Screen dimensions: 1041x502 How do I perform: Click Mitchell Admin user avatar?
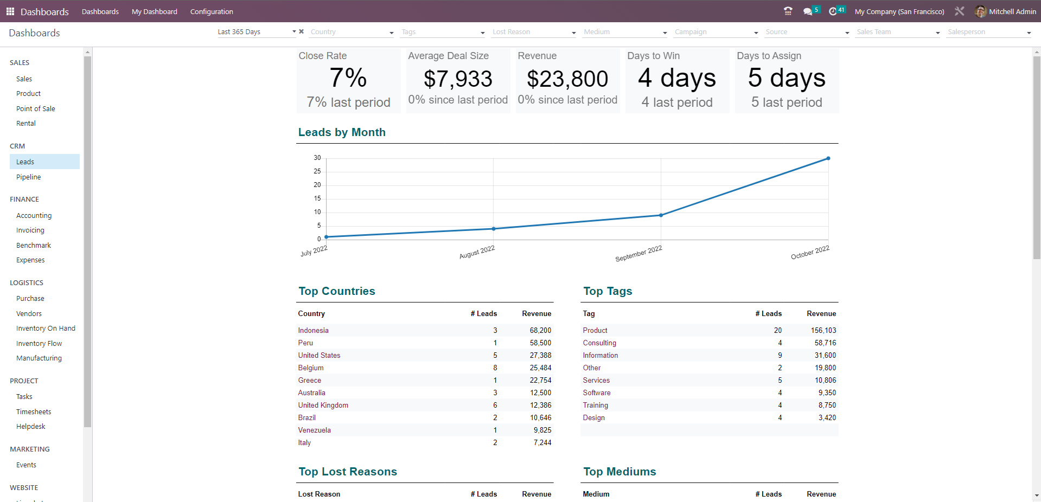click(x=980, y=11)
